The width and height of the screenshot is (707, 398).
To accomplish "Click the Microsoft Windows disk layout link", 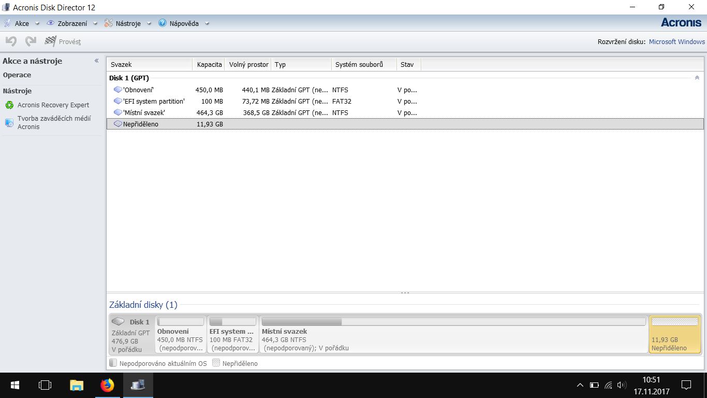I will pos(677,41).
